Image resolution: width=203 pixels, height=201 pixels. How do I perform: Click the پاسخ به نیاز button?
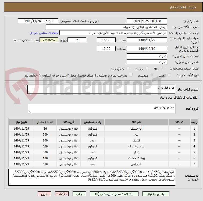156,194
